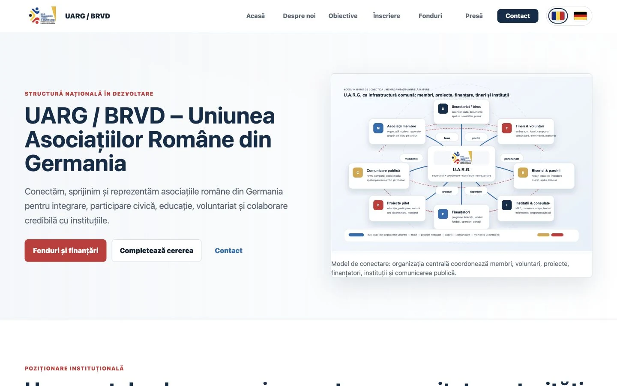Click the dark S icon beside Secretariat / birou
617x386 pixels.
[443, 109]
